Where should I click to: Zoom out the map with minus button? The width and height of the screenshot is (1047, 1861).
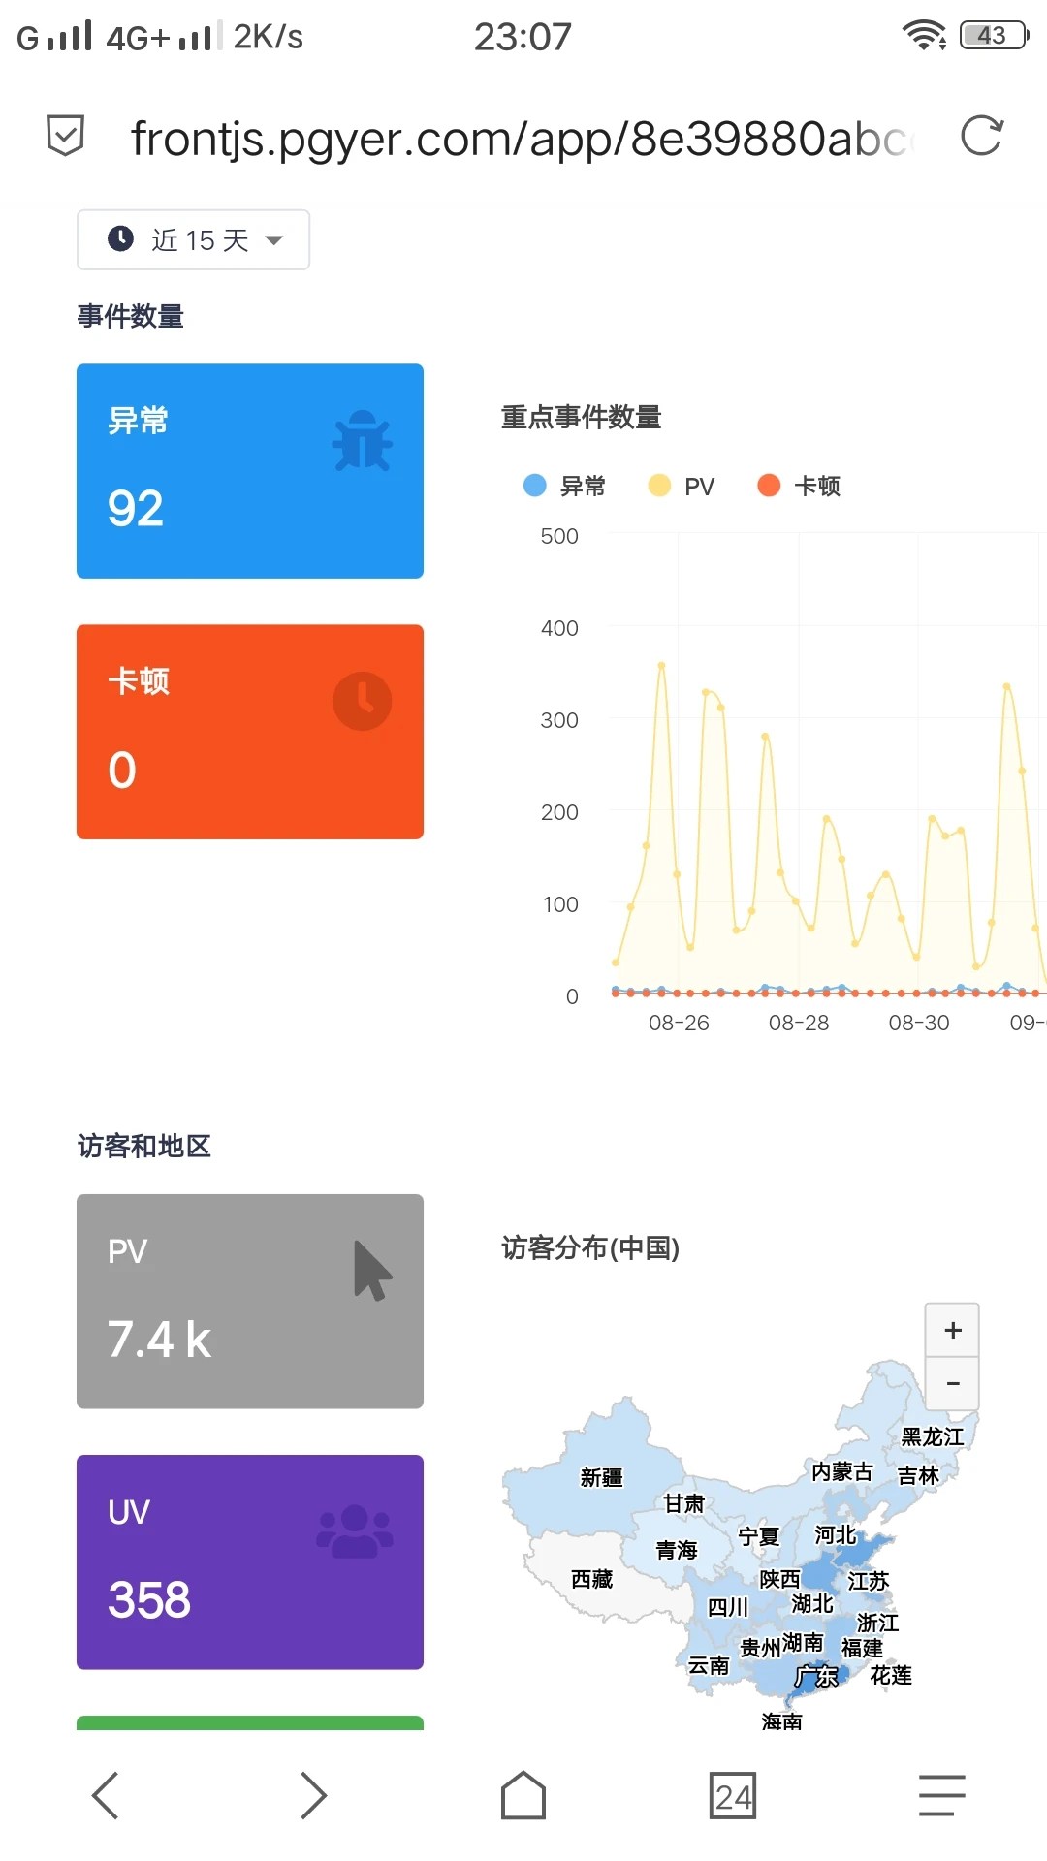pyautogui.click(x=953, y=1383)
